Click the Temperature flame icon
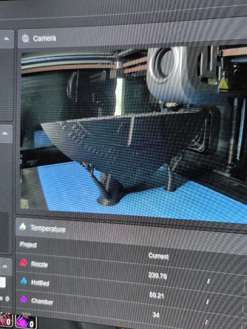 [23, 226]
